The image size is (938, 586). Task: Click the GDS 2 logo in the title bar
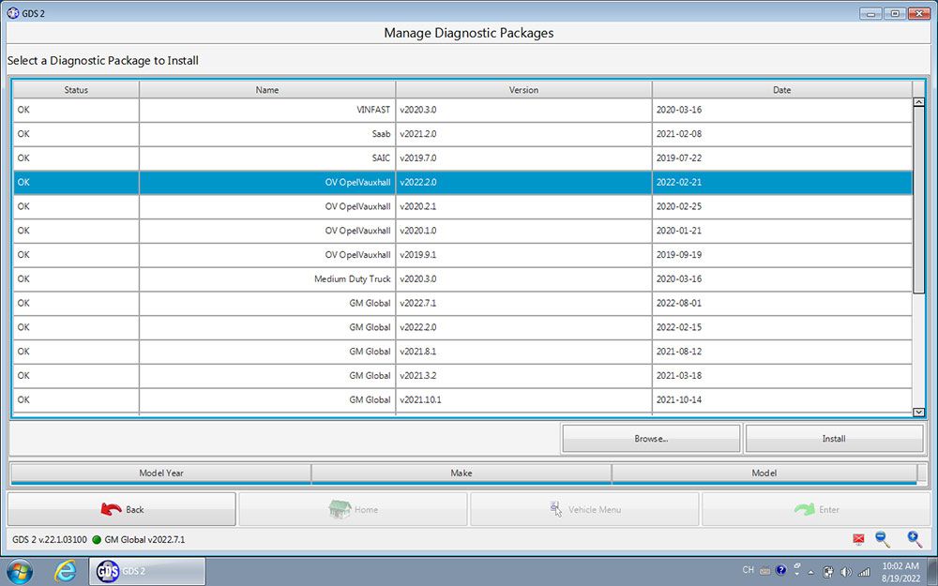[14, 13]
